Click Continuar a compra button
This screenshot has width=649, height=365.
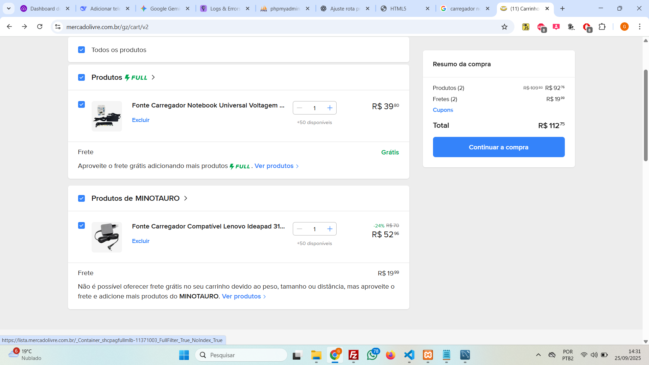[499, 147]
